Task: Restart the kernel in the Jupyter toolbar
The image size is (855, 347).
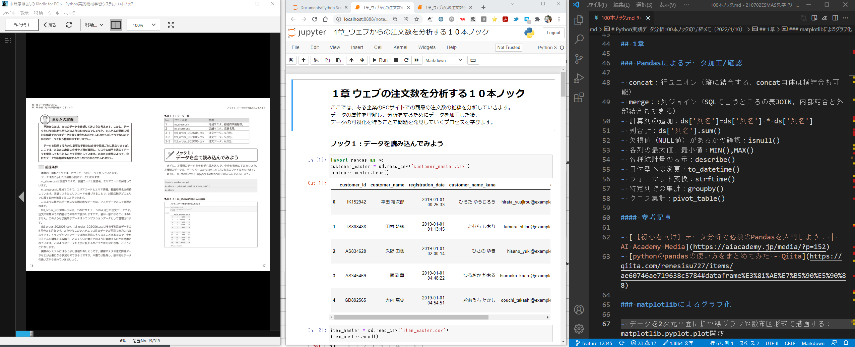Action: [x=406, y=60]
